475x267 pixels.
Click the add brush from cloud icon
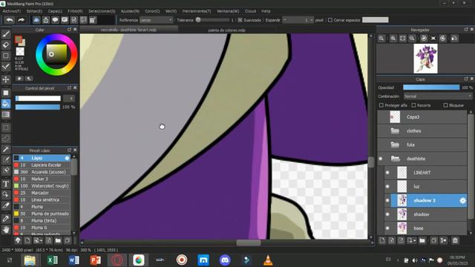[18, 240]
